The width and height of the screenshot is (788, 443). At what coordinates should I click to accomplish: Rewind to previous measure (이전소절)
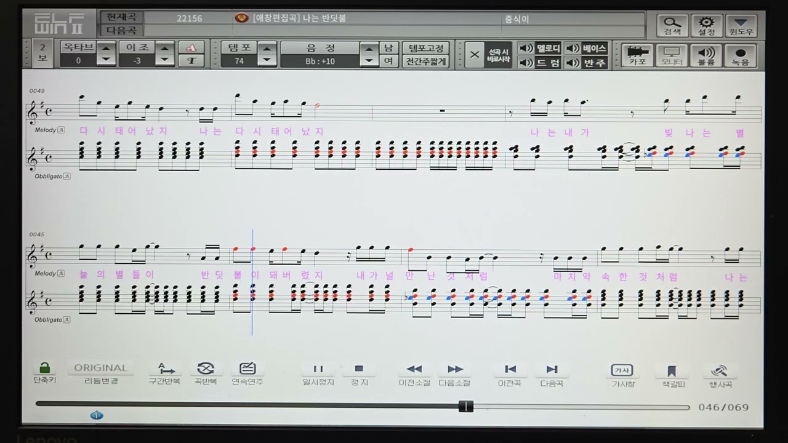414,373
